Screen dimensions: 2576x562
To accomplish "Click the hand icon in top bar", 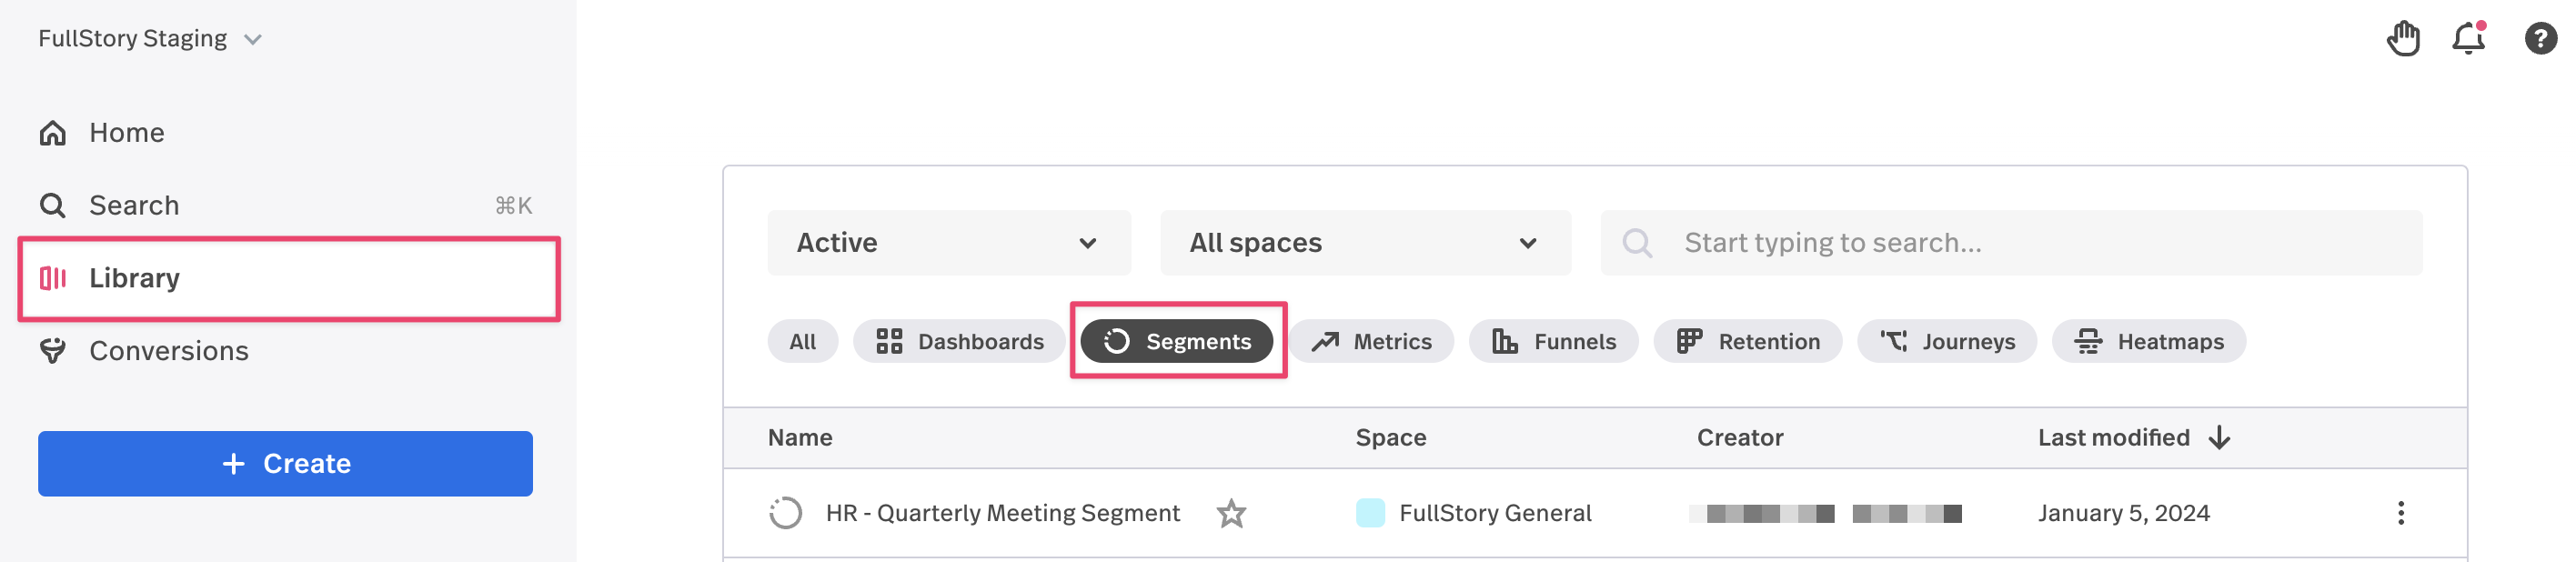I will pos(2402,39).
